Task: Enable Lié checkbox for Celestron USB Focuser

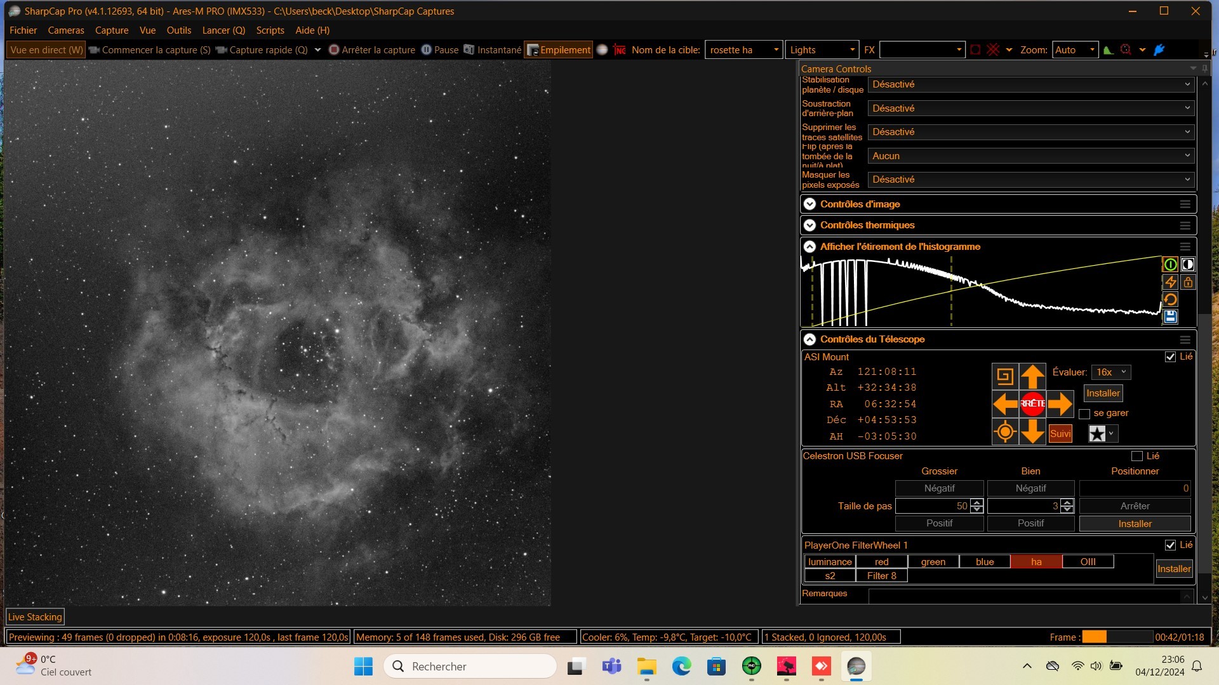Action: pos(1137,456)
